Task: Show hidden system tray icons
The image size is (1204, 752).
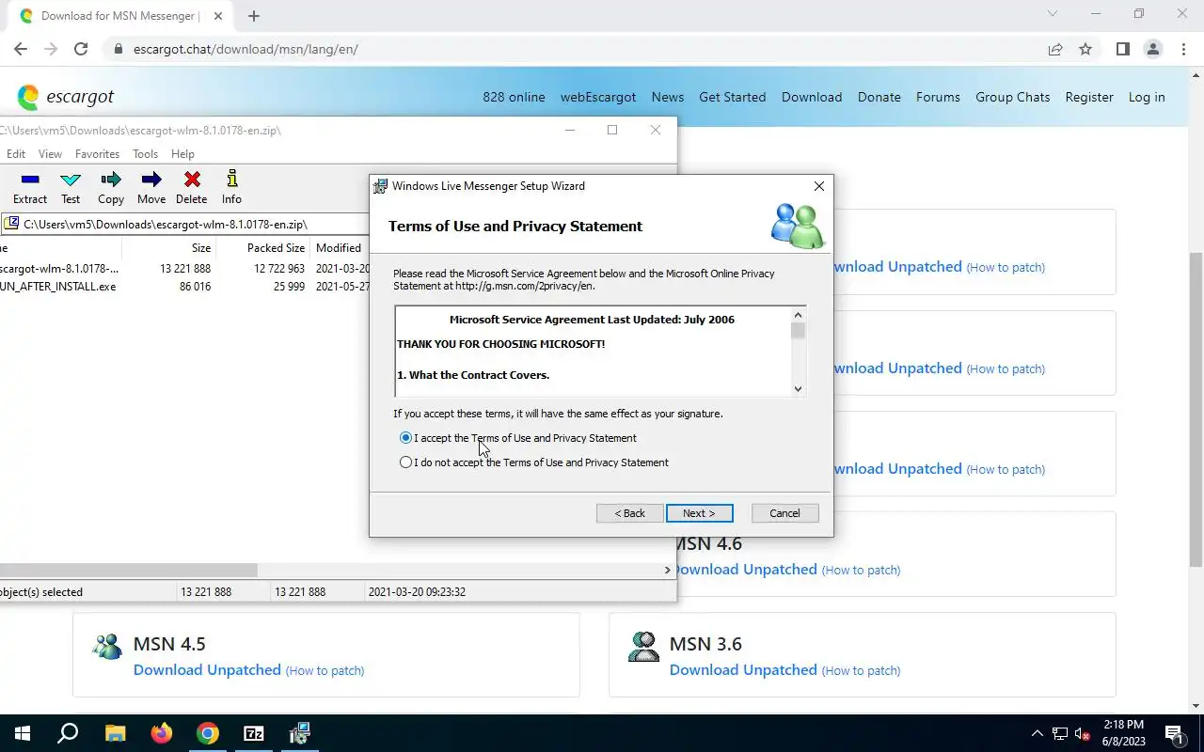Action: click(x=1038, y=734)
